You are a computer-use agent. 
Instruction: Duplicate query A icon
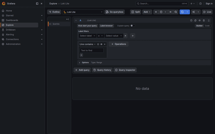coord(195,20)
